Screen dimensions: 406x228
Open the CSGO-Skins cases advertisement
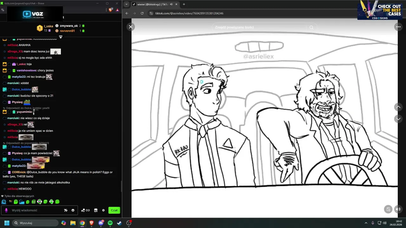[380, 10]
